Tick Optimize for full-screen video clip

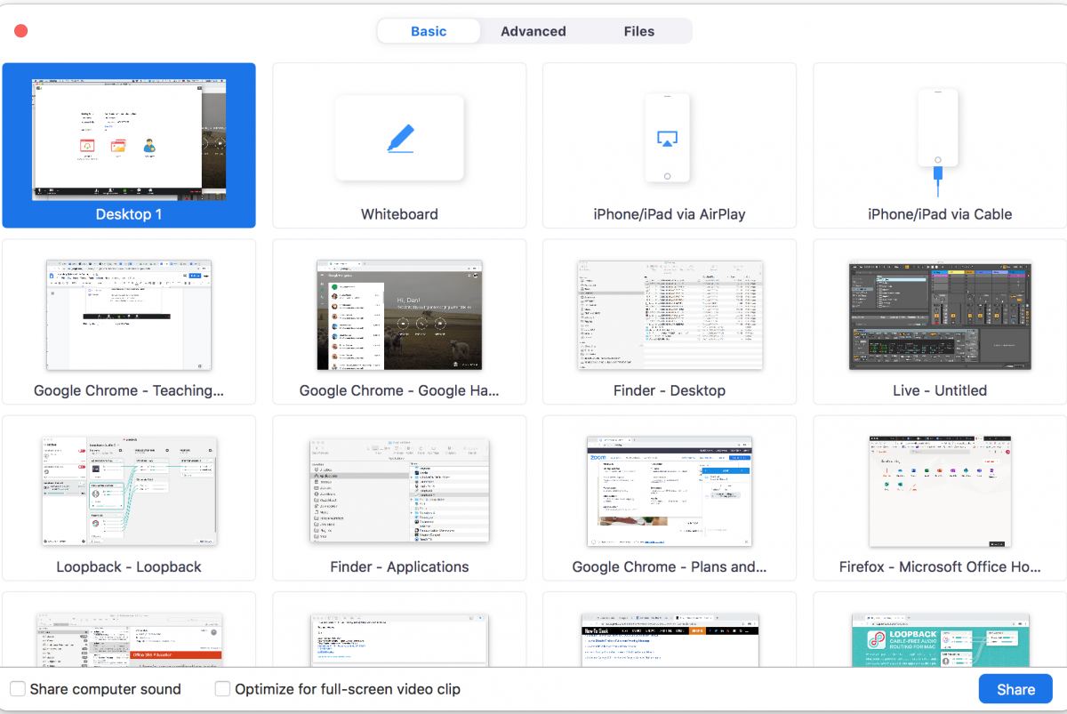222,689
